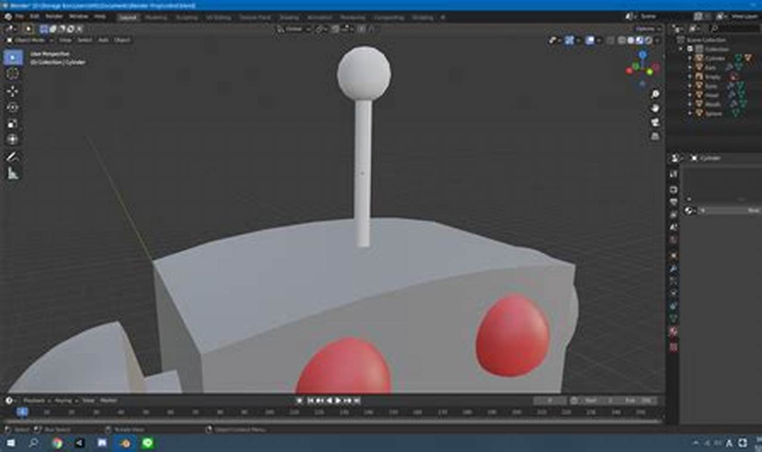Click the play animation button

[x=338, y=401]
